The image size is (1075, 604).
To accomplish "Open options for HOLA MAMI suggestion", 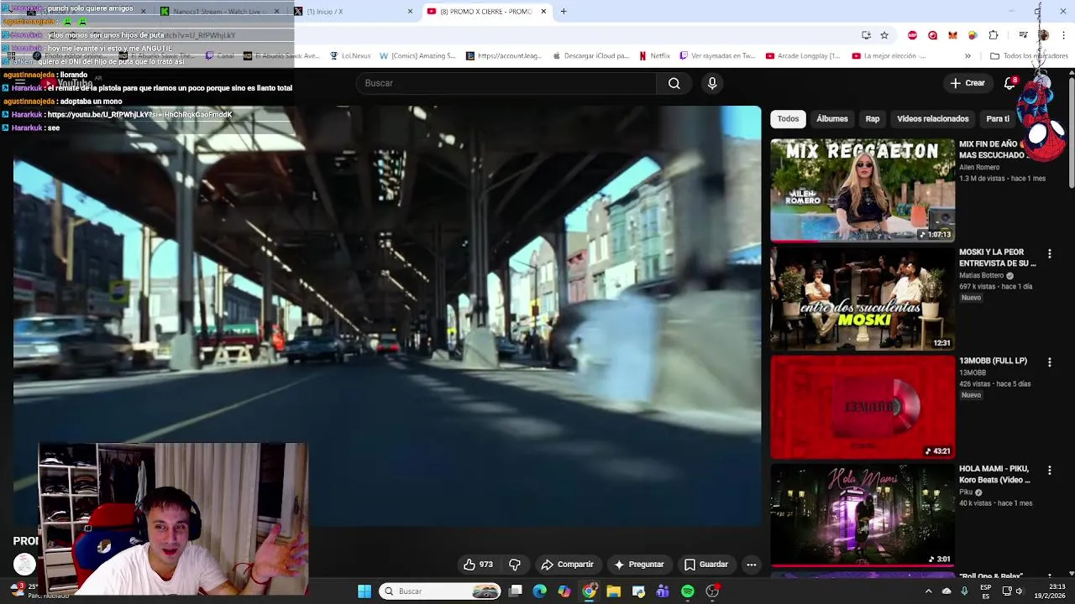I will [1049, 471].
